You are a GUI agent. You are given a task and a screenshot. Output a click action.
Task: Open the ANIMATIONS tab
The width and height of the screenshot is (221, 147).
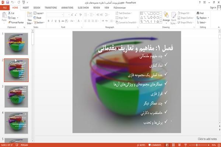click(x=67, y=8)
